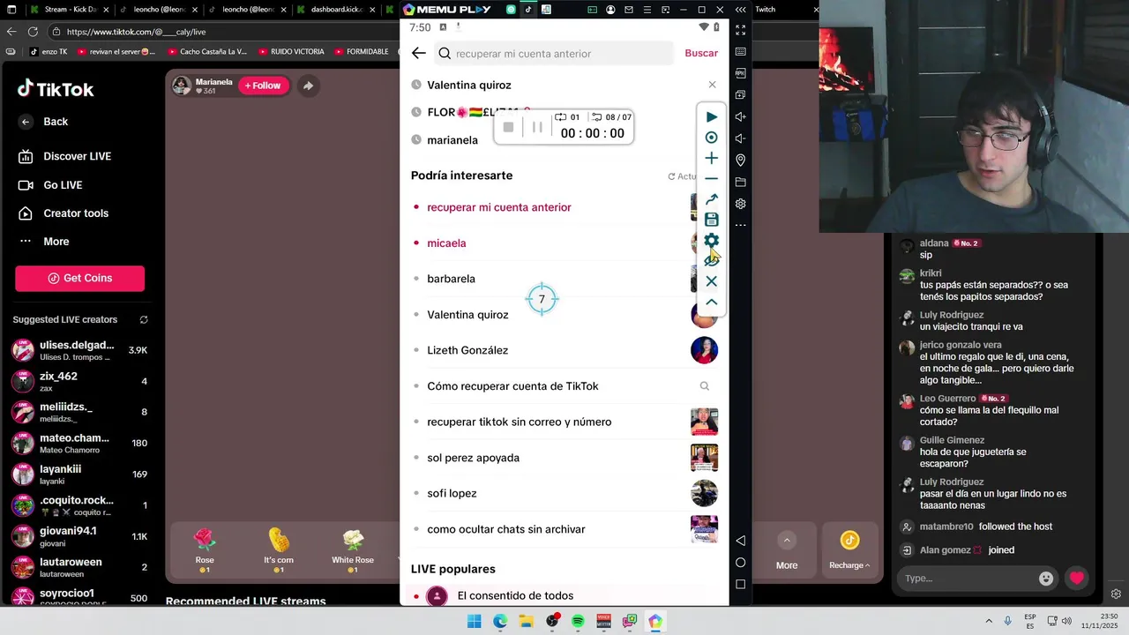The height and width of the screenshot is (635, 1129).
Task: Stop the macro recording timer
Action: click(508, 127)
